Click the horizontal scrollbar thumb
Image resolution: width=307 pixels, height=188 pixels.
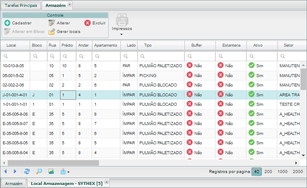point(53,163)
